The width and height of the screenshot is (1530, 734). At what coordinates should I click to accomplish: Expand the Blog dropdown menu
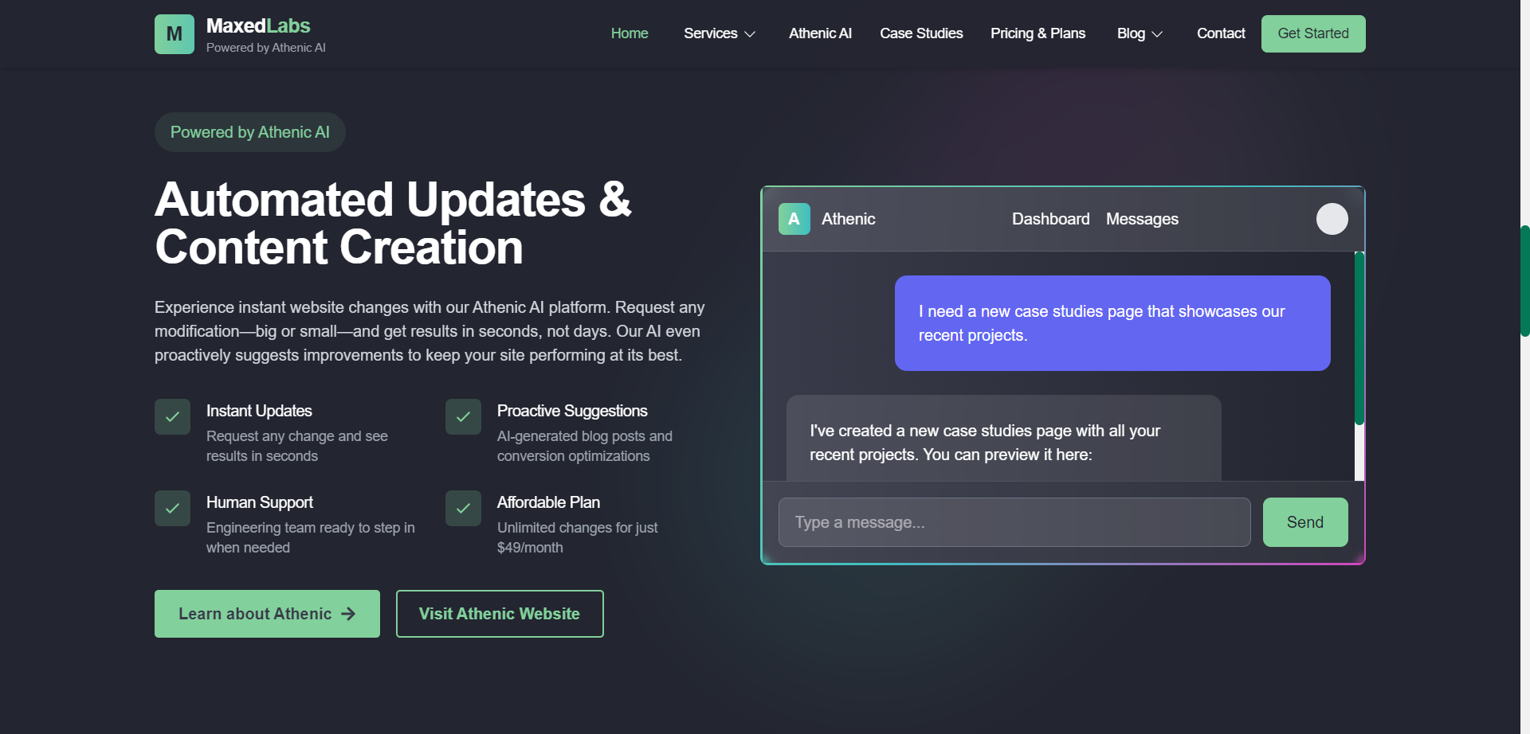(x=1140, y=33)
